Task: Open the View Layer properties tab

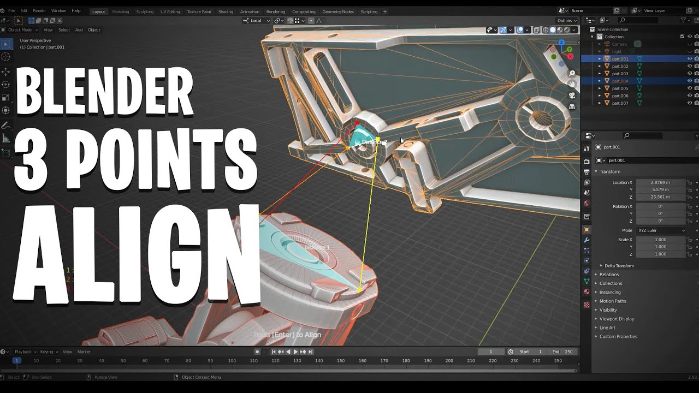Action: tap(587, 182)
